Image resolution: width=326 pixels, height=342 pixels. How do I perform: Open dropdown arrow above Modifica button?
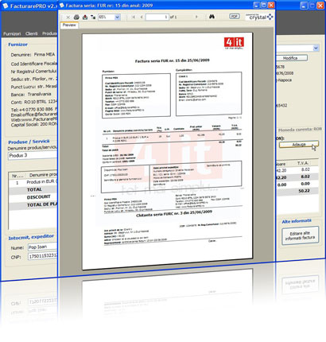coord(316,49)
